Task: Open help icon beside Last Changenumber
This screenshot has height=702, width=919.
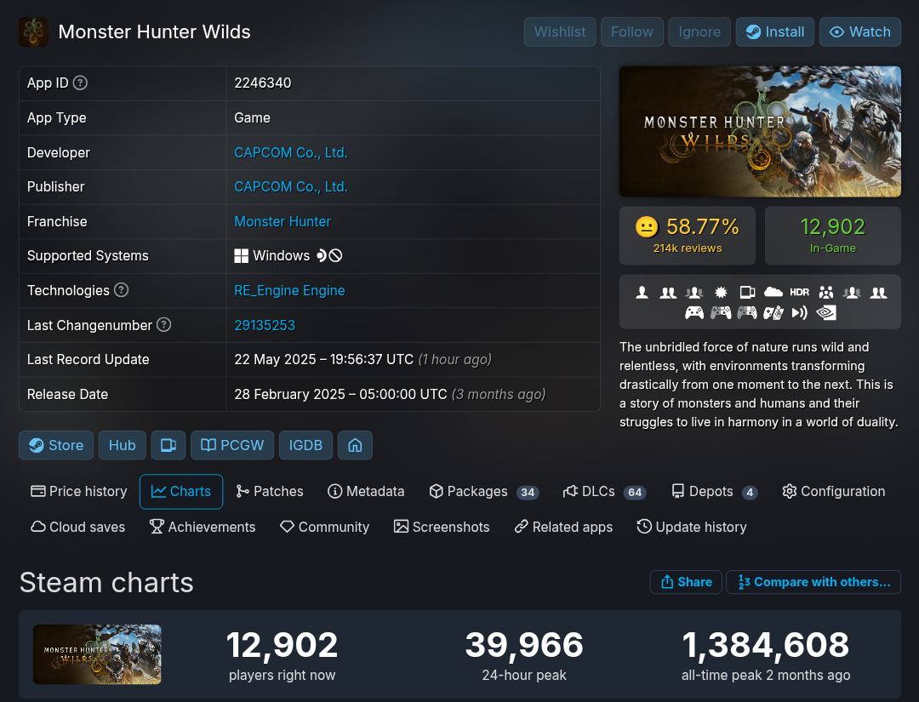Action: point(164,325)
